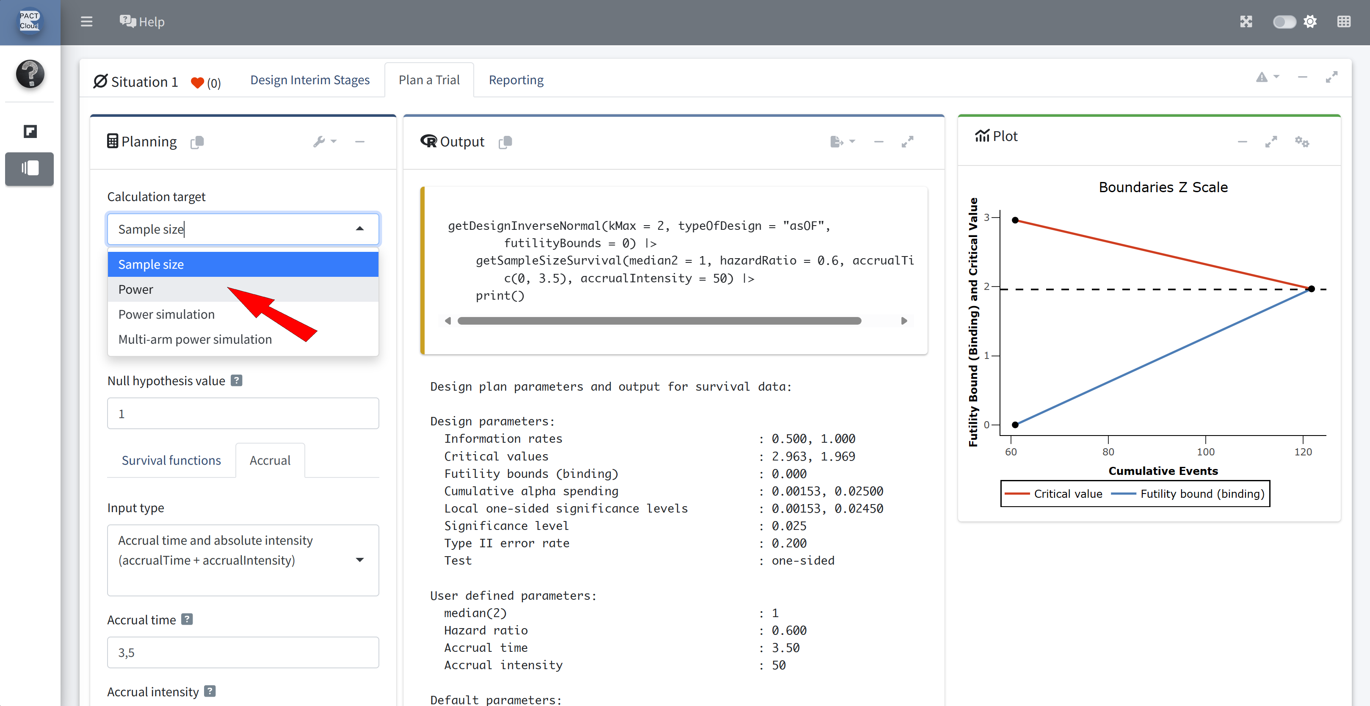Click the Null hypothesis value help badge

click(237, 381)
